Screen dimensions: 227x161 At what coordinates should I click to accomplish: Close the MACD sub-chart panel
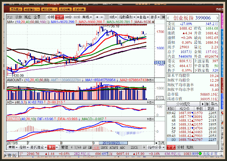[x=153, y=119]
